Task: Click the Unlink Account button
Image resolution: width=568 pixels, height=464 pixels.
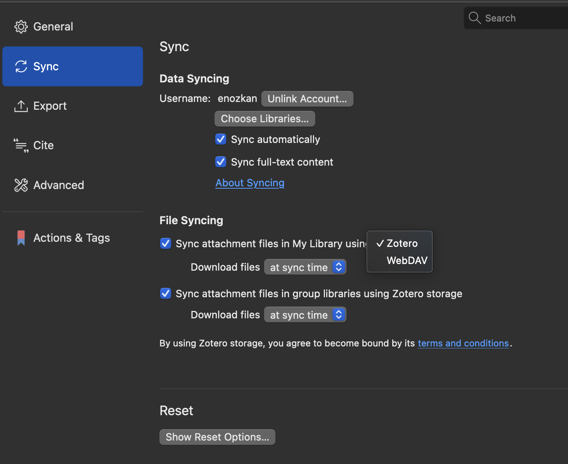Action: 307,99
